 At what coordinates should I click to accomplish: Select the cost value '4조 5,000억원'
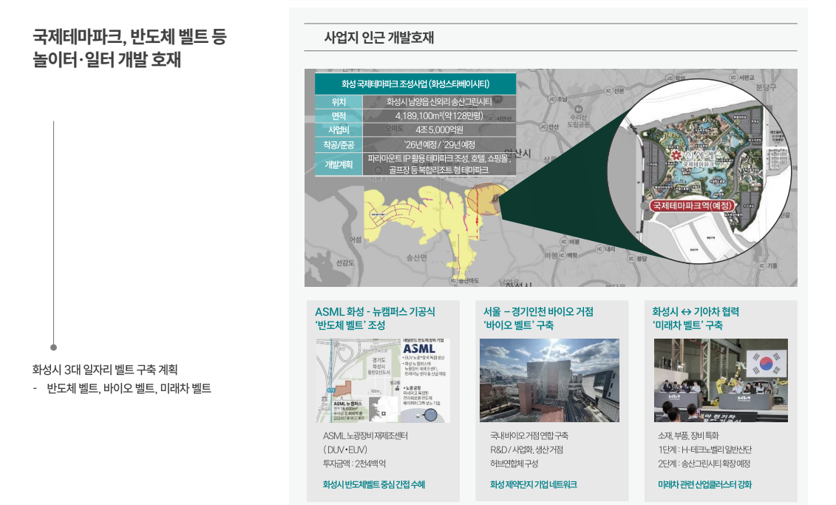439,129
